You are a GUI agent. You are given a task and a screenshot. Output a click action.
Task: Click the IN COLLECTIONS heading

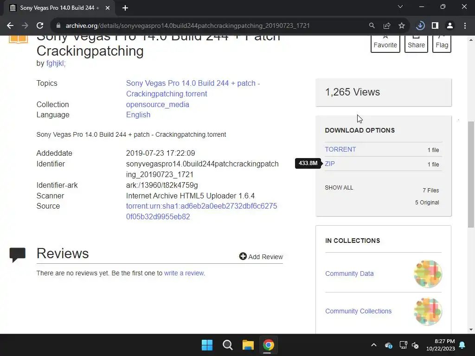coord(353,241)
